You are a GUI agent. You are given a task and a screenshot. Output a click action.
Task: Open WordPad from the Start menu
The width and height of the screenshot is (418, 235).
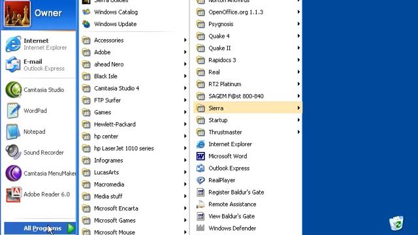click(x=13, y=110)
